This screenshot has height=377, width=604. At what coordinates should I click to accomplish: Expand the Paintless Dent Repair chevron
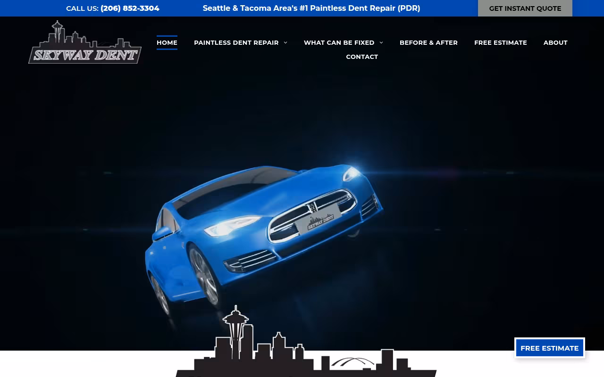coord(285,43)
